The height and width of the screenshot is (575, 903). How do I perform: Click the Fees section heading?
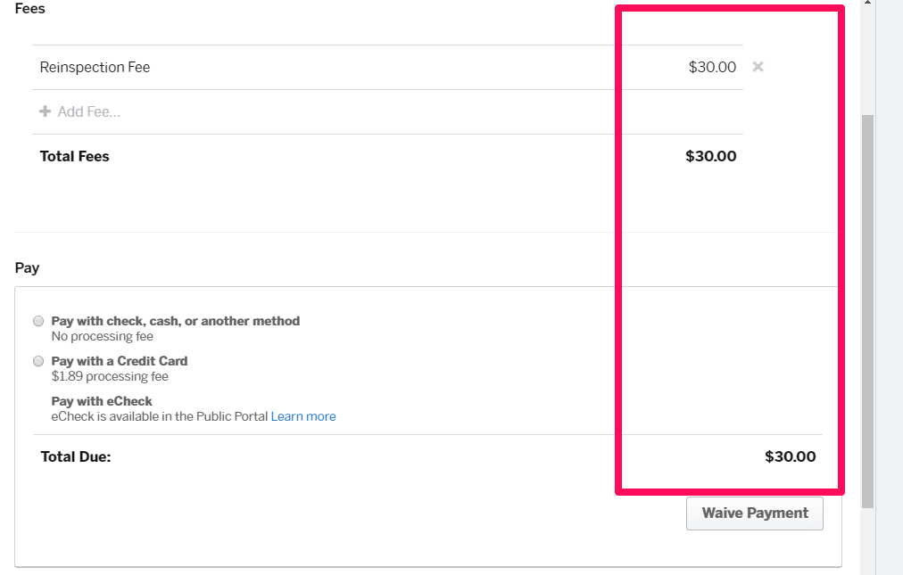(x=29, y=8)
